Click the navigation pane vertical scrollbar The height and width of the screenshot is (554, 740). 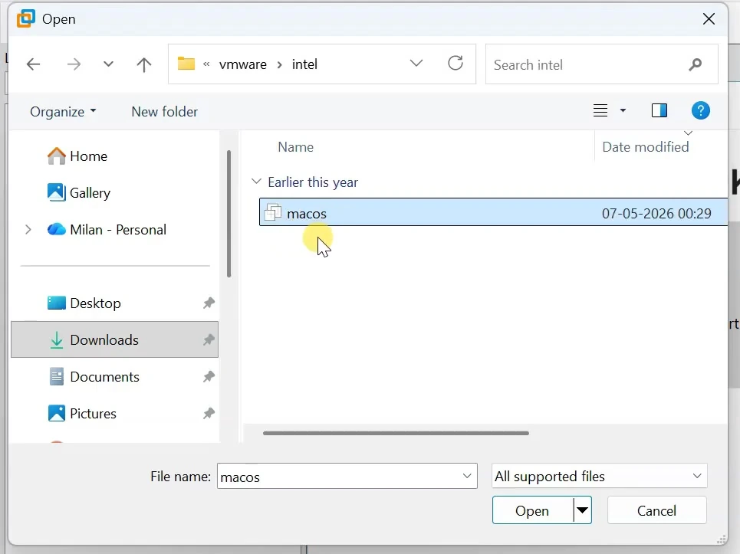coord(229,214)
